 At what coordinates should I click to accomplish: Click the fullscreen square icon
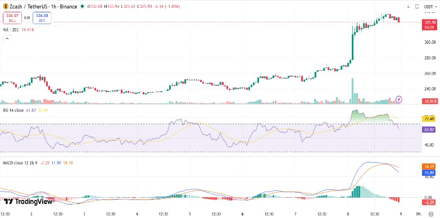tap(417, 6)
